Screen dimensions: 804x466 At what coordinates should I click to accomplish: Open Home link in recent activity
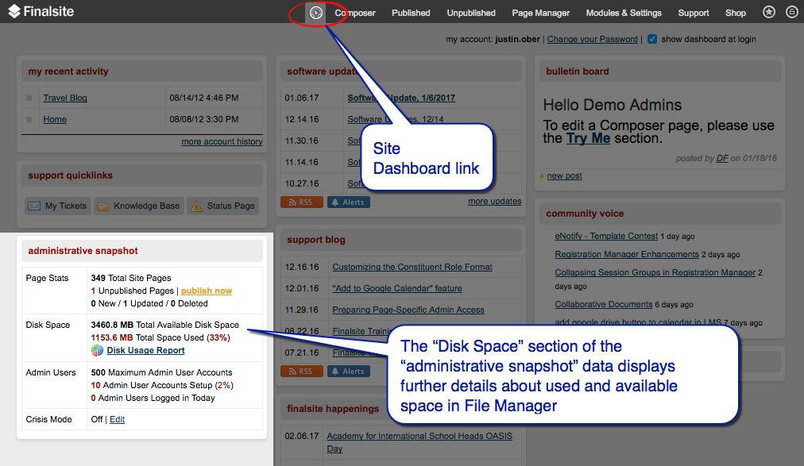click(x=55, y=119)
